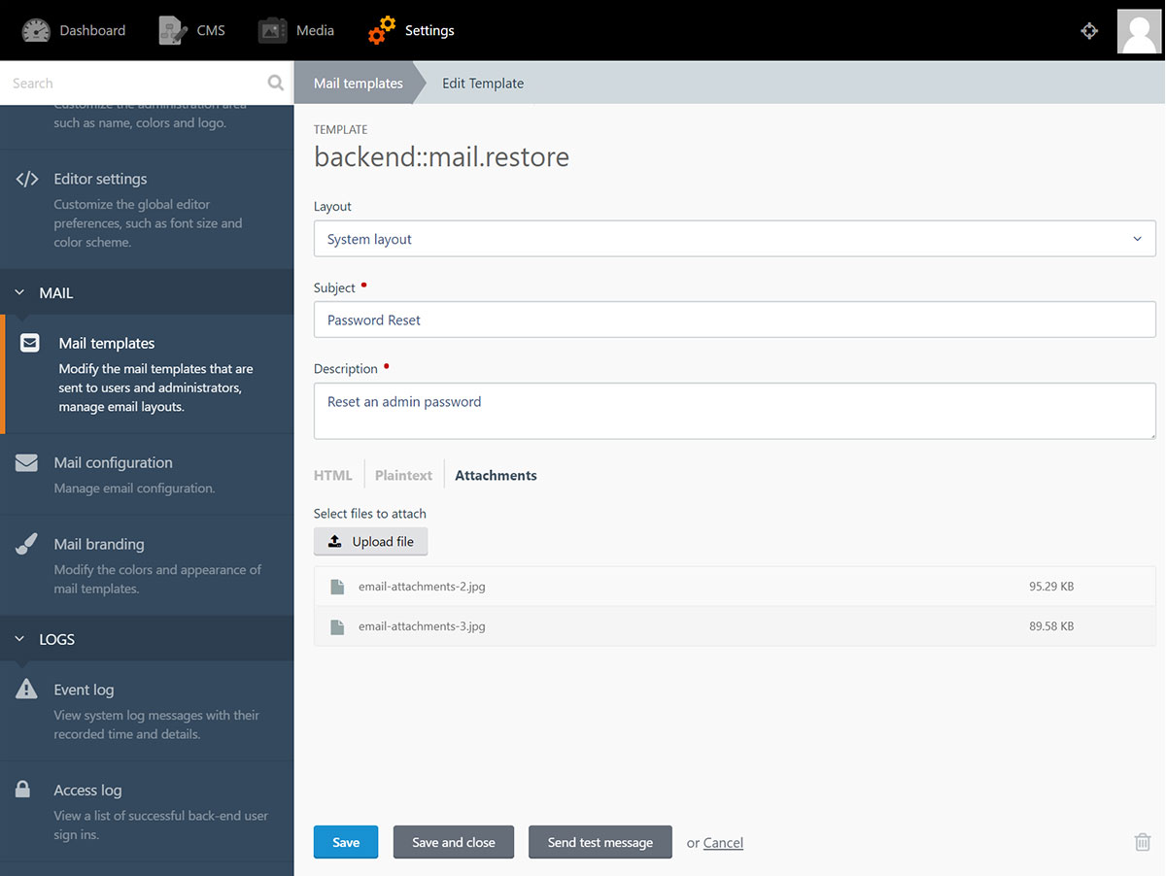The width and height of the screenshot is (1166, 876).
Task: Open Event log in sidebar
Action: [x=147, y=711]
